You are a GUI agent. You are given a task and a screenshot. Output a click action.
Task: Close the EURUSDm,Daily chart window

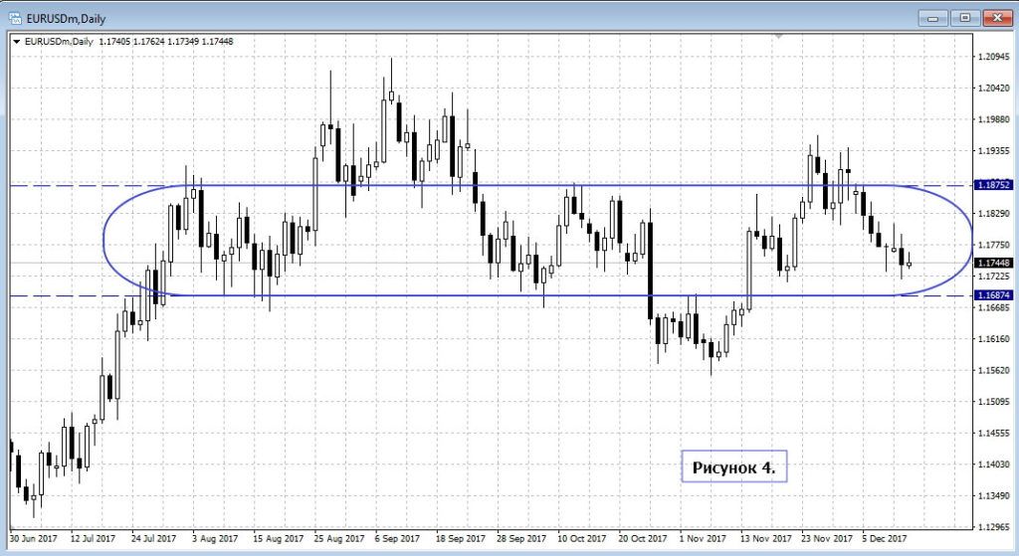coord(996,17)
